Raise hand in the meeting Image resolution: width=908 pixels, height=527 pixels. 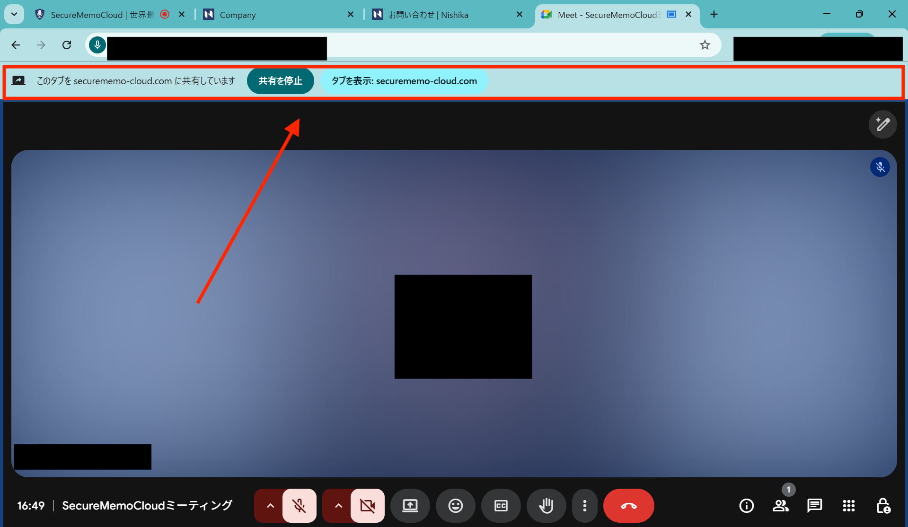(x=546, y=506)
